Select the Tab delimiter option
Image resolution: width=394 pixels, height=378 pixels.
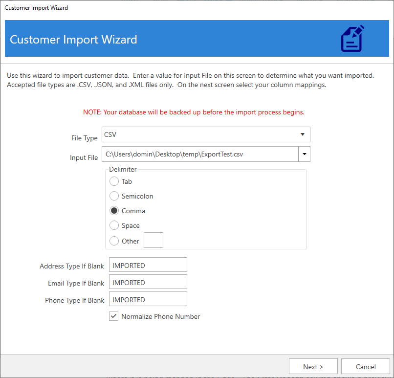click(x=114, y=181)
